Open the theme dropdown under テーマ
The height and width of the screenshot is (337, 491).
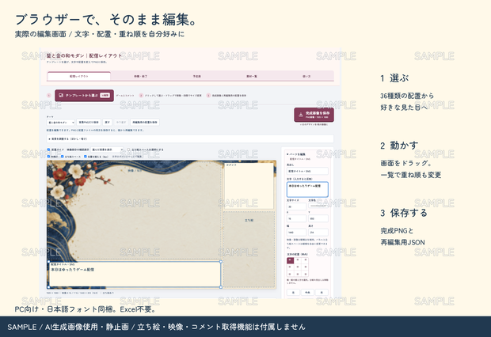61,123
